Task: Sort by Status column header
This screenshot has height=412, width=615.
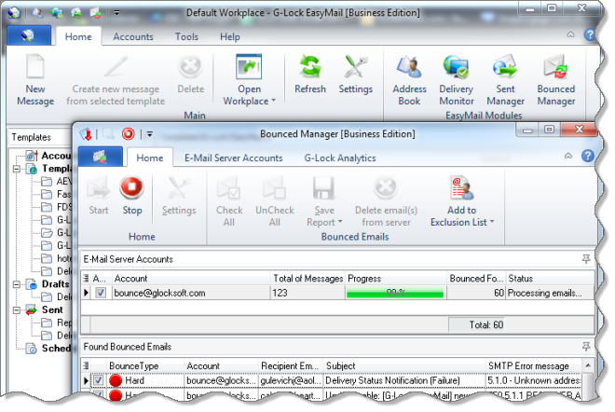Action: pyautogui.click(x=551, y=278)
